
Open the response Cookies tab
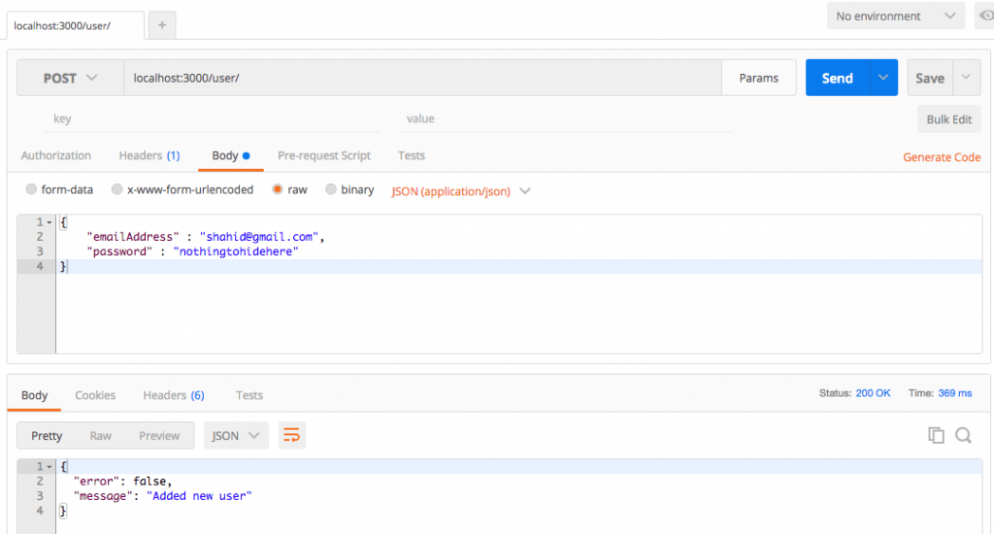pyautogui.click(x=95, y=395)
